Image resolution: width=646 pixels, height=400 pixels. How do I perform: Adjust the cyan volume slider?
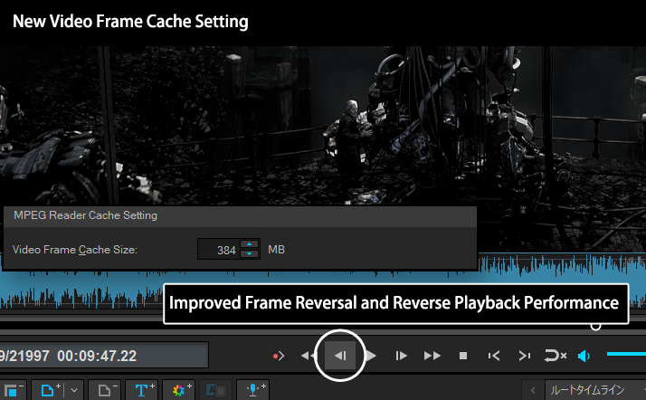(x=626, y=354)
